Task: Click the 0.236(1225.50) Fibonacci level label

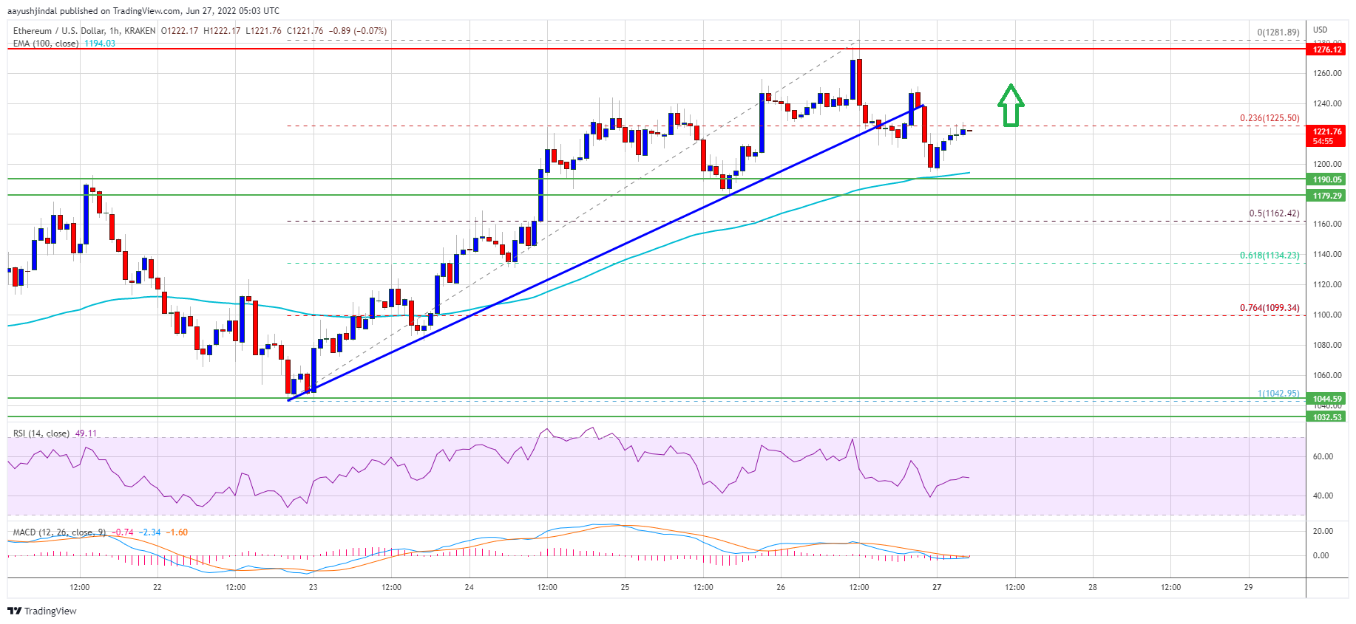Action: pyautogui.click(x=1269, y=118)
